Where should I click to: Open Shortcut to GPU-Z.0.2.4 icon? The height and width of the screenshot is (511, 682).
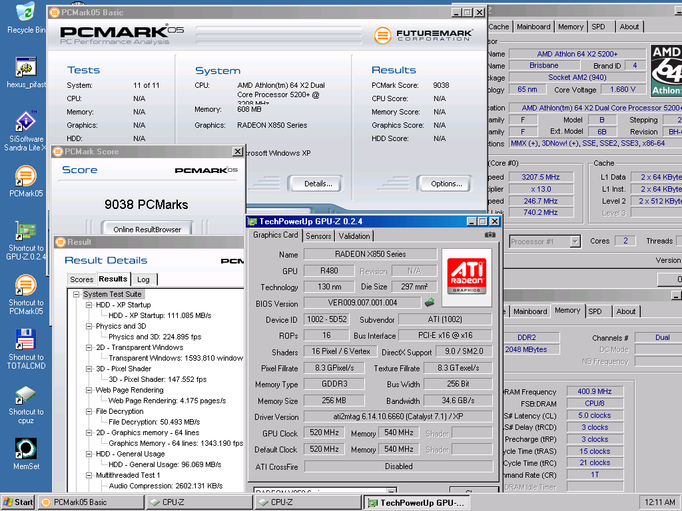click(26, 231)
